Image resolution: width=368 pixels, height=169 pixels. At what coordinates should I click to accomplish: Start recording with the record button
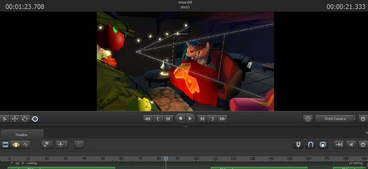(x=180, y=119)
